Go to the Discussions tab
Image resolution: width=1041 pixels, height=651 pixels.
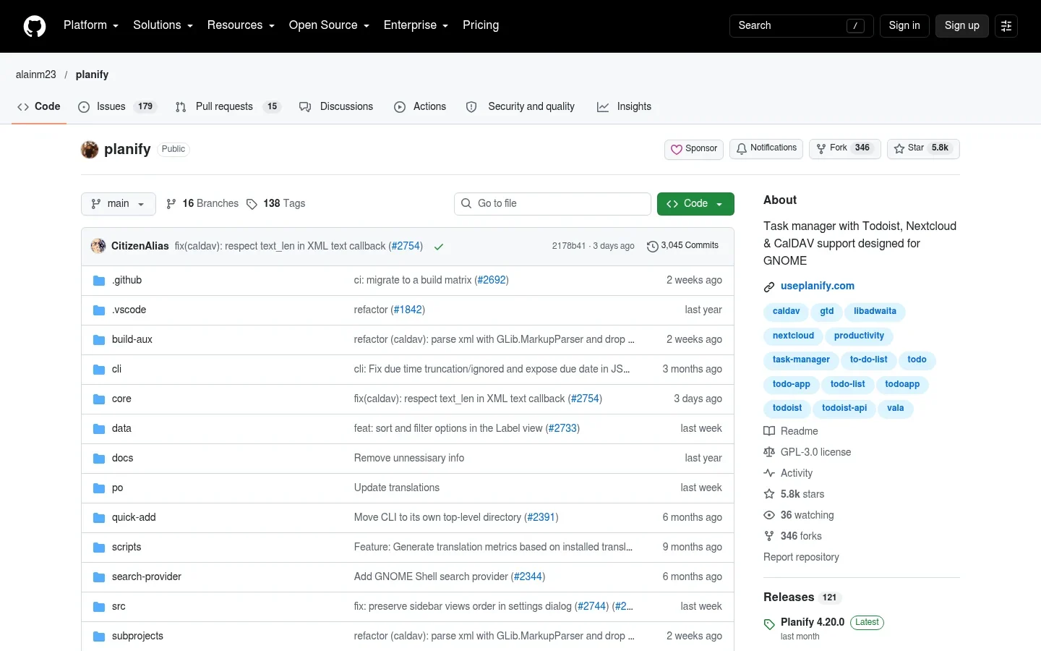[x=336, y=106]
